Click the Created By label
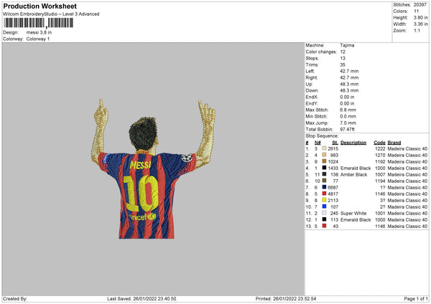The image size is (431, 304). point(15,298)
